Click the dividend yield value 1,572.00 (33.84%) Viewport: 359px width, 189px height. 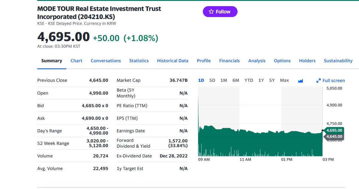[178, 143]
